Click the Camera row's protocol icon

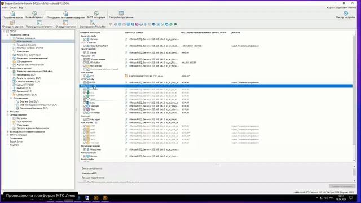88,39
